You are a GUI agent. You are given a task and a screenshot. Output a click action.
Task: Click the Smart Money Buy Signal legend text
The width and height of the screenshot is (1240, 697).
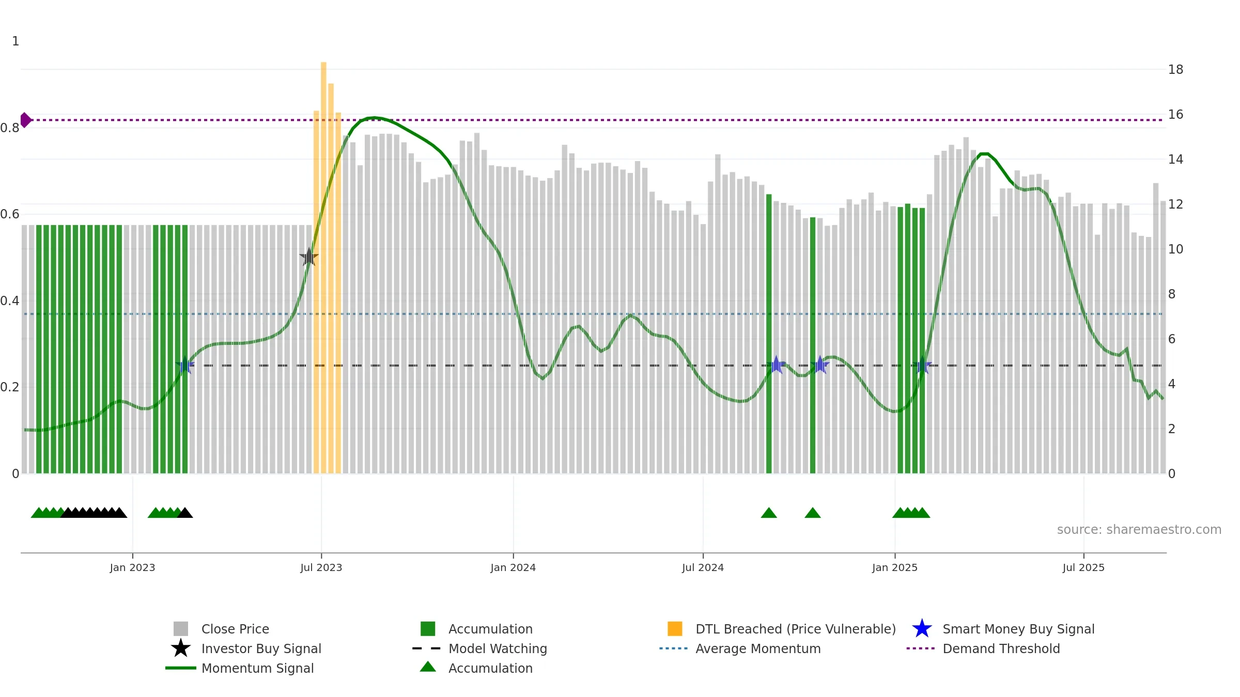1018,629
